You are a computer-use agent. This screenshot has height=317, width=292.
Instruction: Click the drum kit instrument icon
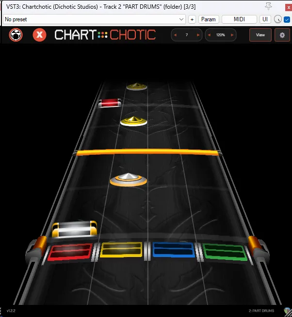[x=16, y=35]
